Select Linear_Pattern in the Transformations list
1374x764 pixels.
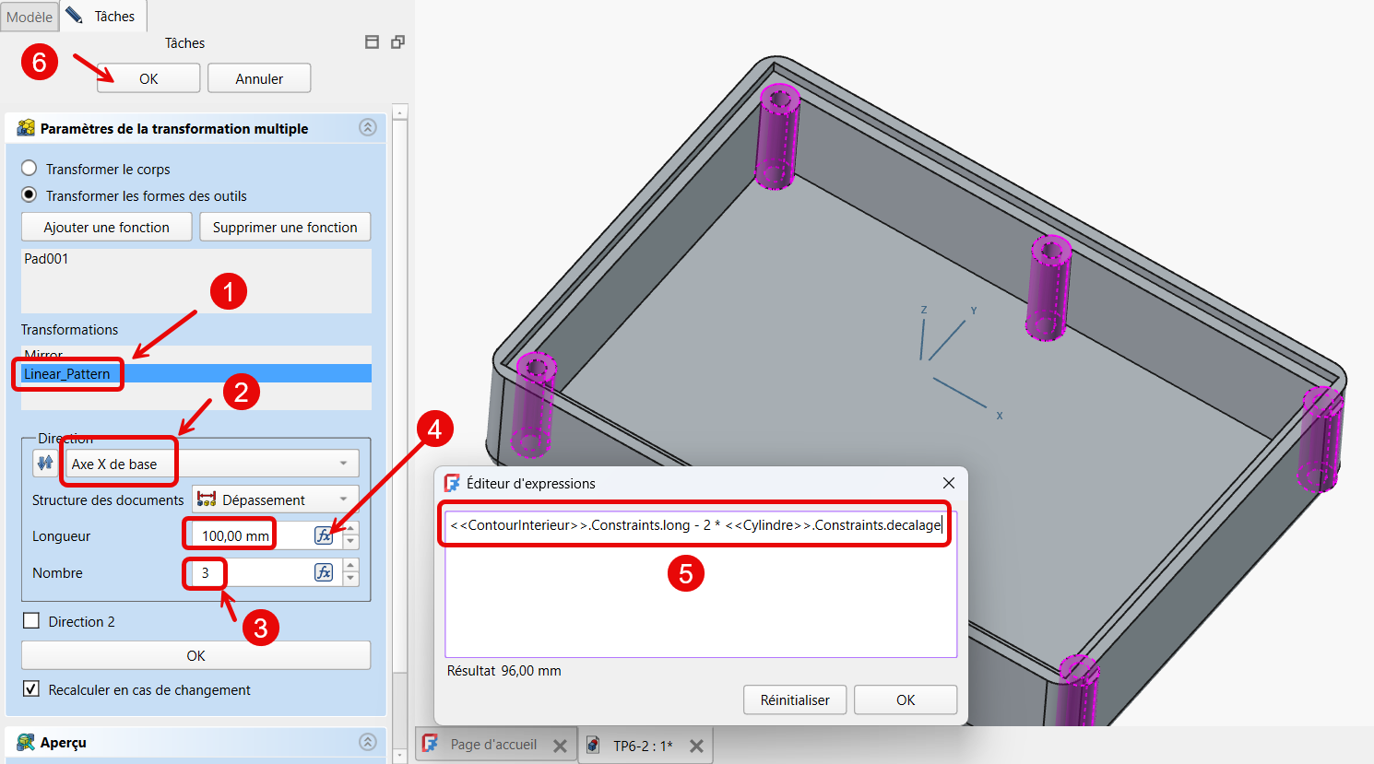click(x=67, y=373)
